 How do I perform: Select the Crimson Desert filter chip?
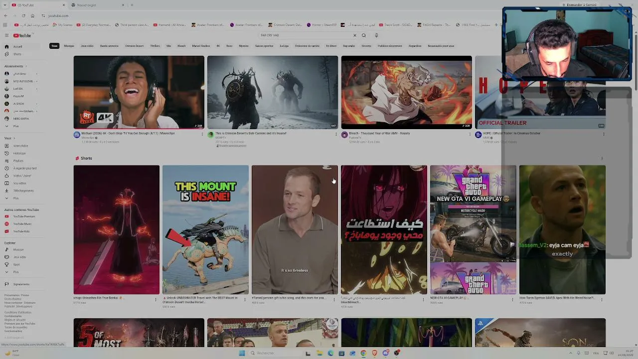[134, 46]
